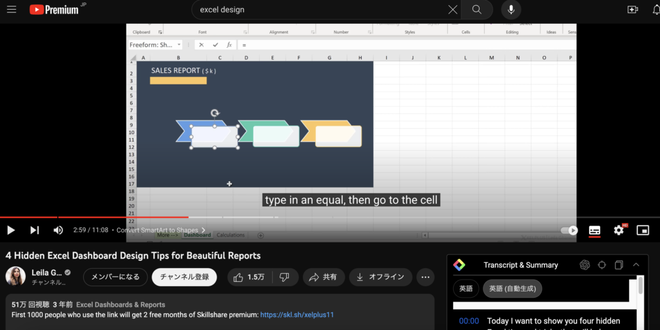This screenshot has width=660, height=330.
Task: Click the チャンネル登録 subscribe button
Action: point(184,277)
